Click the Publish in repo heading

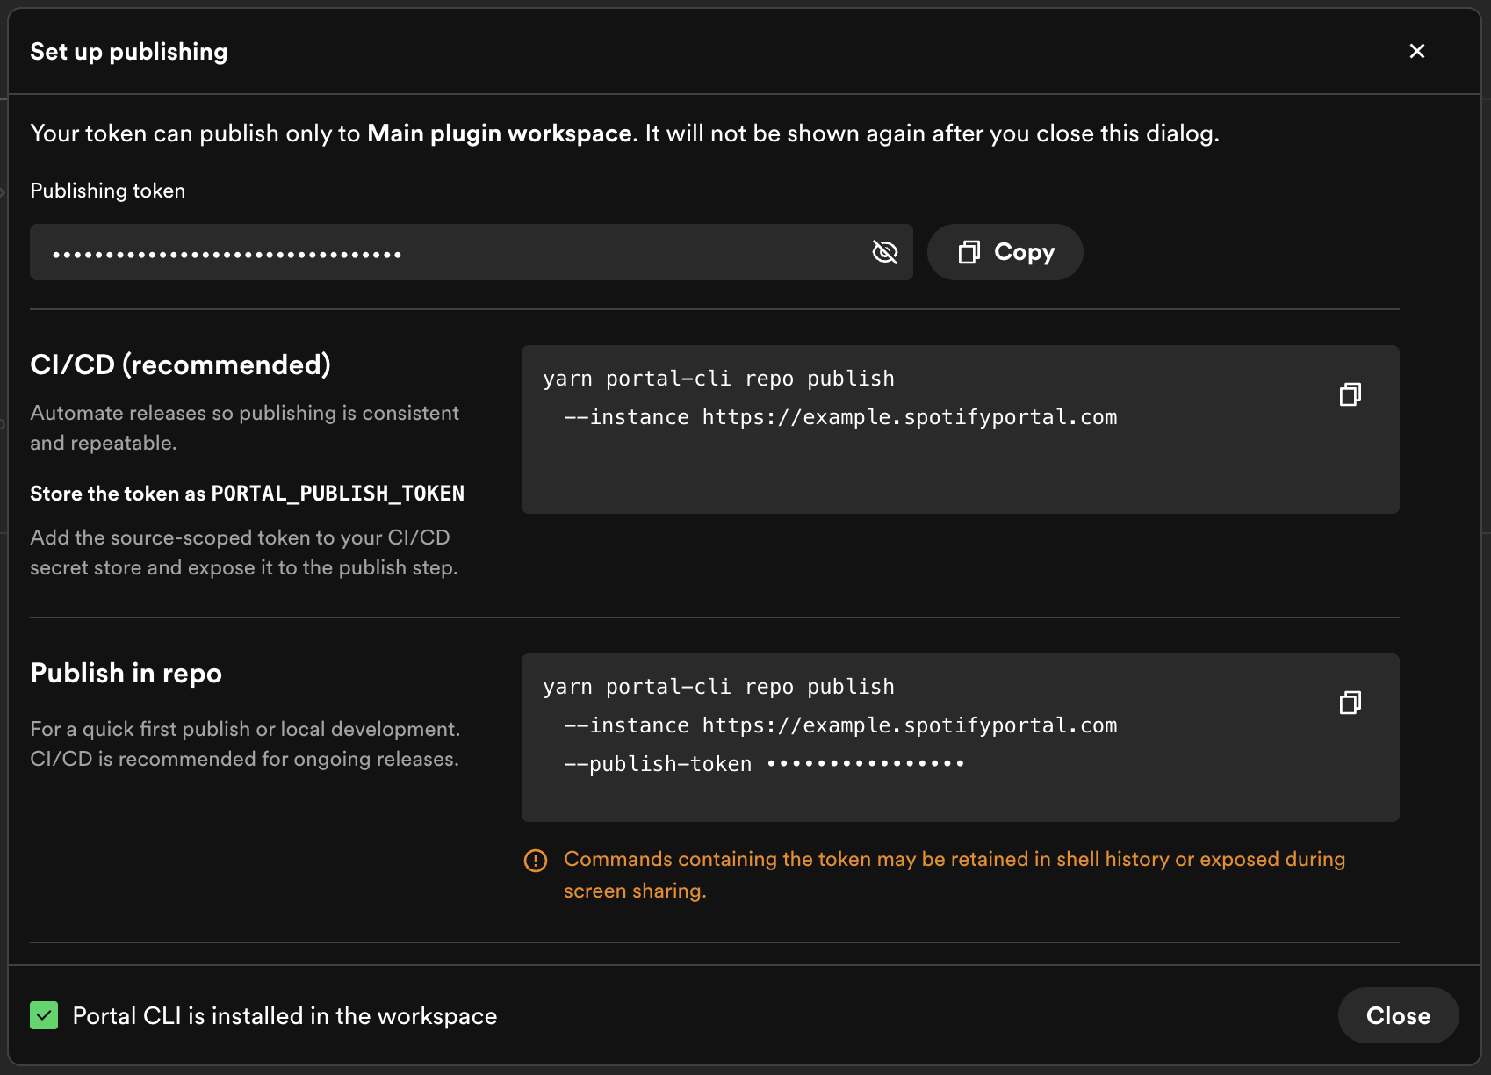[126, 673]
